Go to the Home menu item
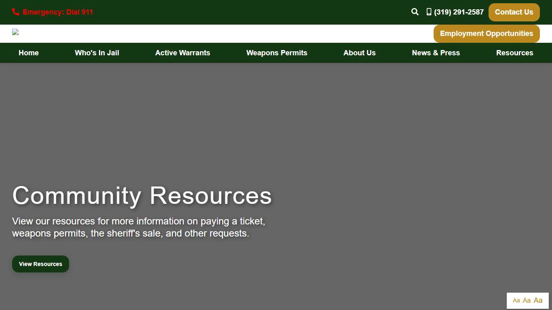The height and width of the screenshot is (310, 552). click(x=29, y=53)
